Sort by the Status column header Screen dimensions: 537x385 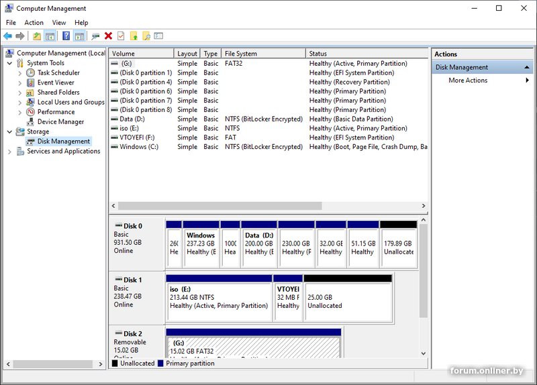pyautogui.click(x=367, y=54)
